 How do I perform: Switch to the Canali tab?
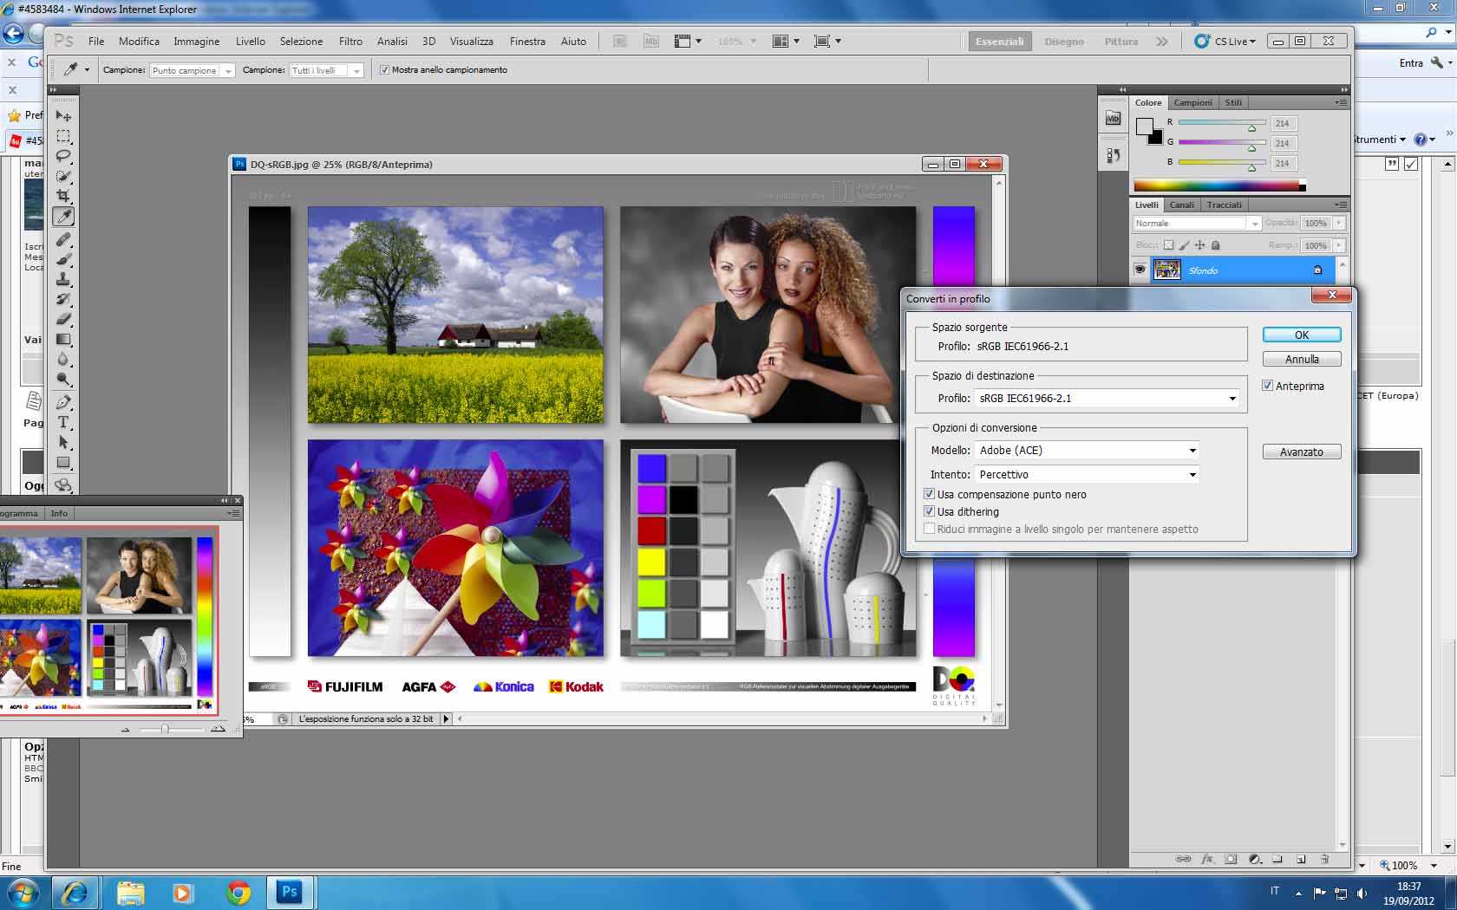1181,205
